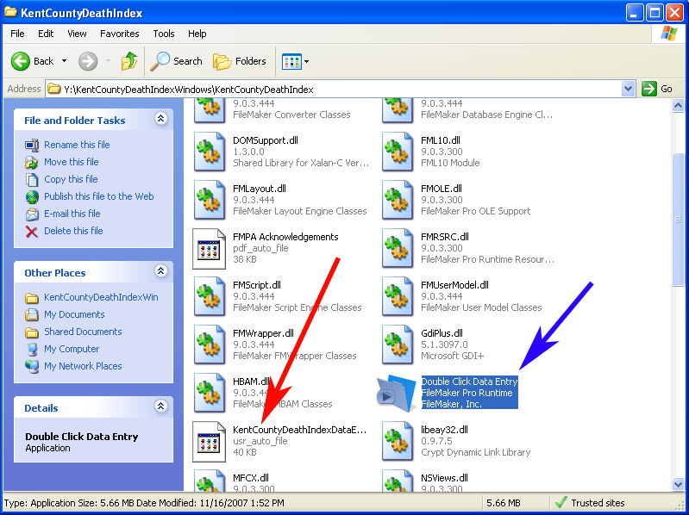Click Move this file link
The width and height of the screenshot is (689, 515).
click(x=72, y=162)
